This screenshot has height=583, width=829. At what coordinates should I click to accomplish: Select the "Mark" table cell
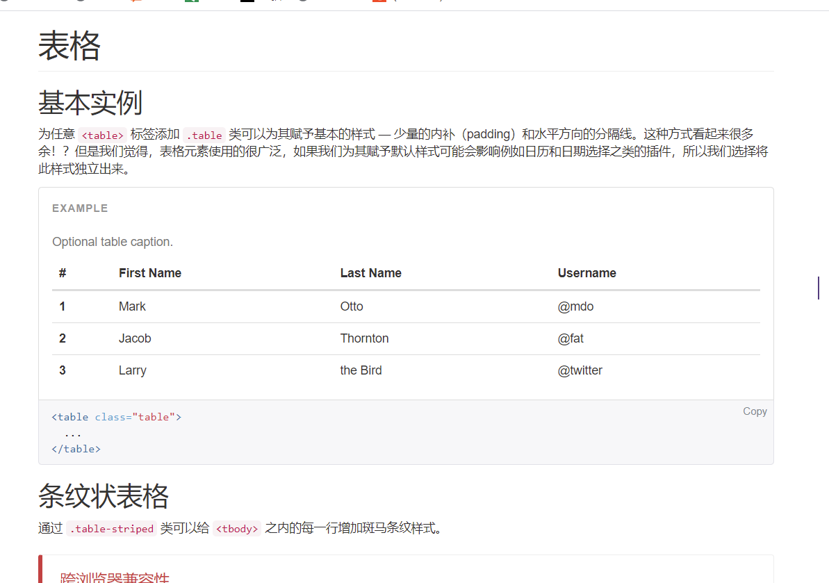[x=132, y=306]
